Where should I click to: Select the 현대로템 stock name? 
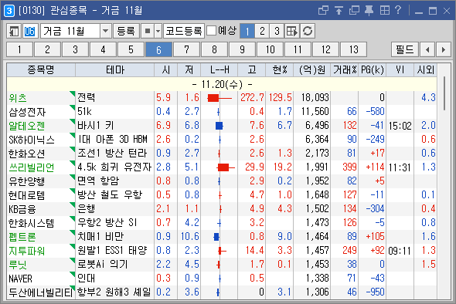point(27,195)
